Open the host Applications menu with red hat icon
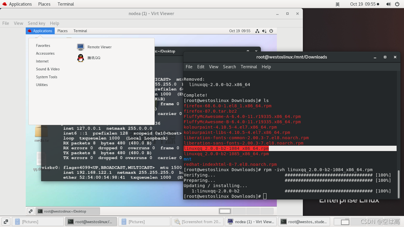This screenshot has width=404, height=227. [17, 4]
